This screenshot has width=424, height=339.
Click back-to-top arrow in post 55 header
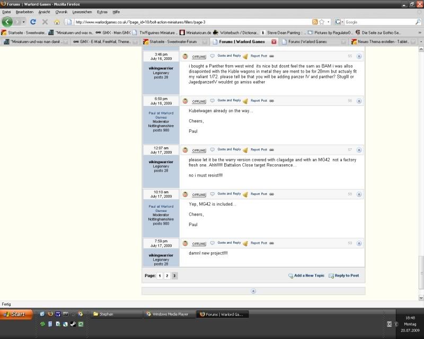pyautogui.click(x=359, y=56)
